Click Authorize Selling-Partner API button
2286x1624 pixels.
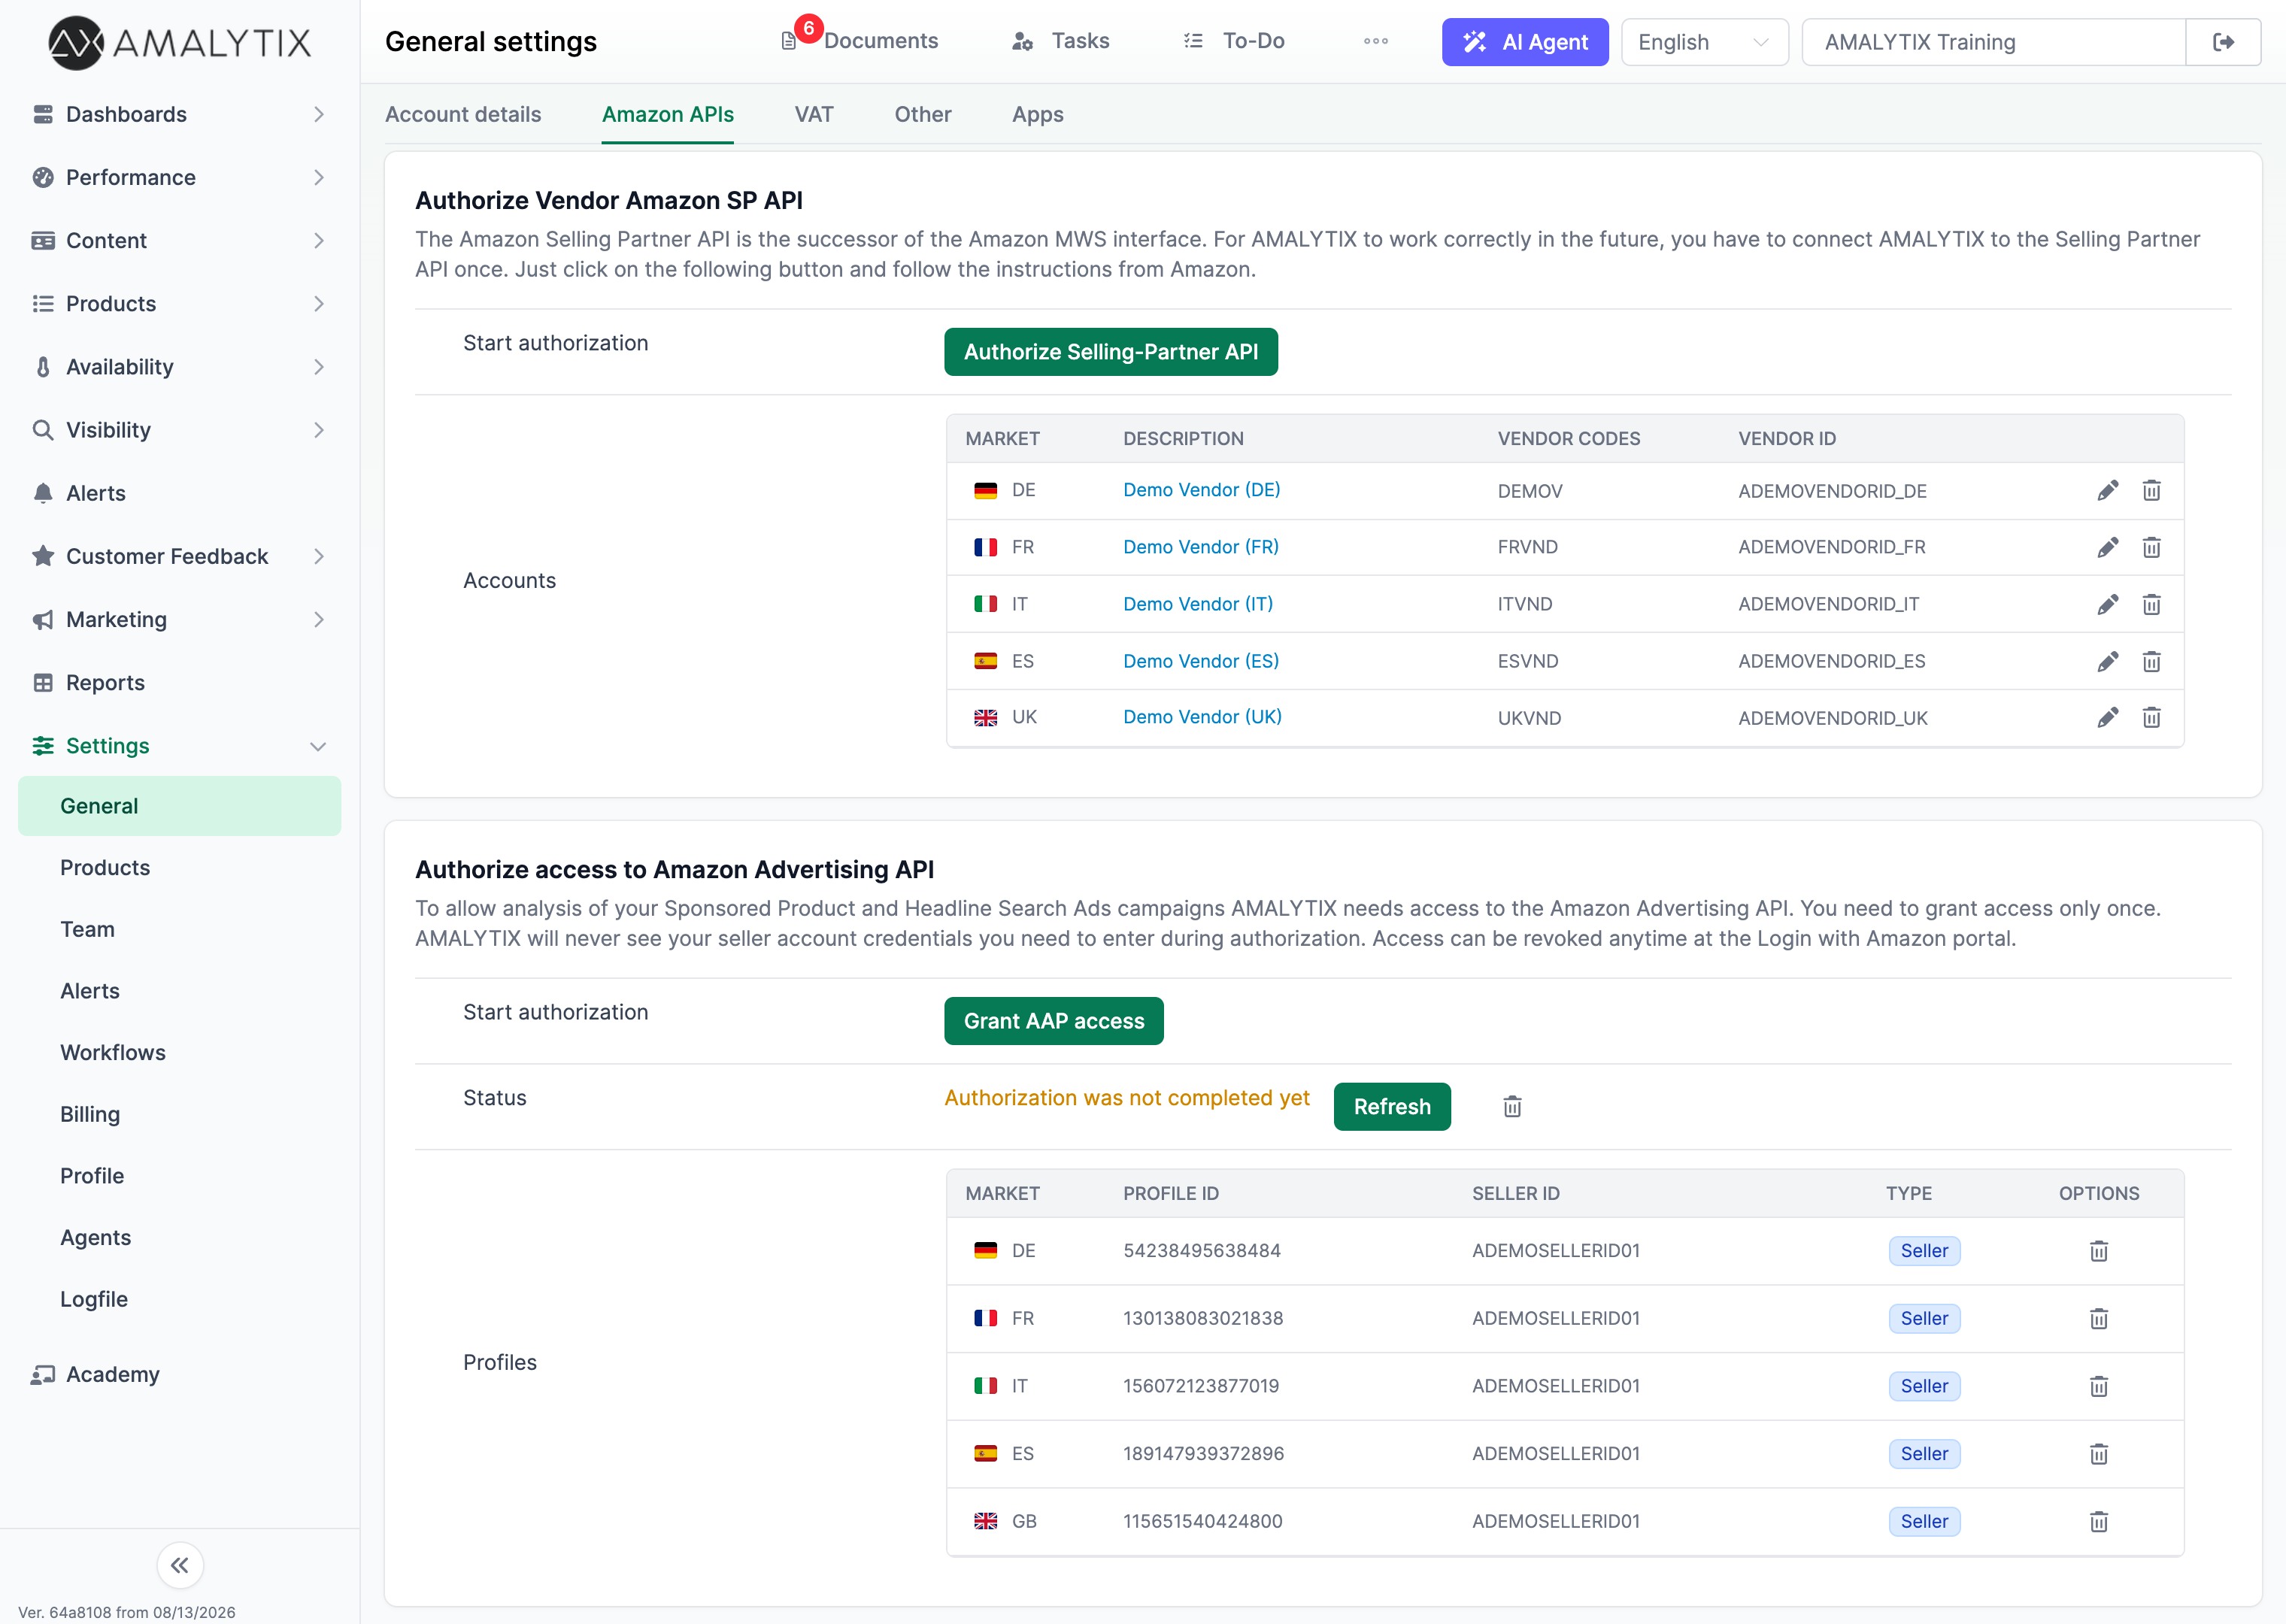coord(1111,352)
